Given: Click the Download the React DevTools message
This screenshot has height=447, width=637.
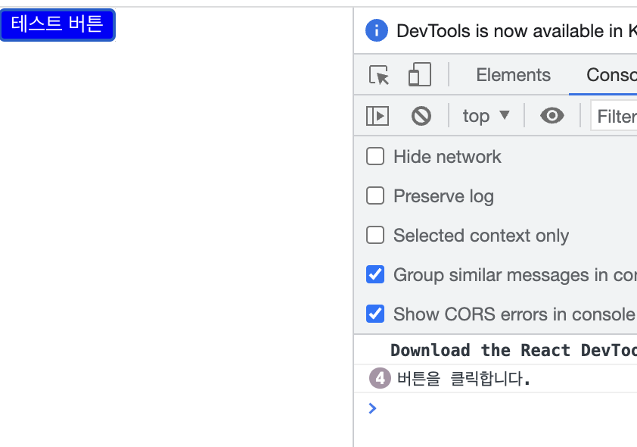Looking at the screenshot, I should [512, 350].
